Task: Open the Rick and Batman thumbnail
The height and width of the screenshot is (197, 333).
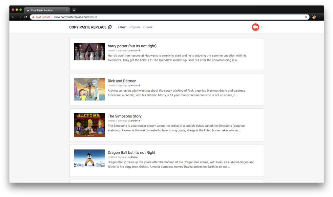Action: pos(90,89)
